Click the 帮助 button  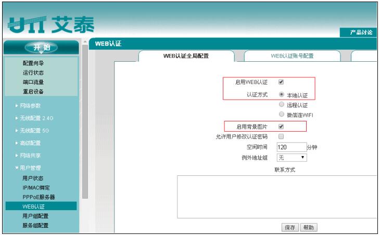tap(309, 227)
